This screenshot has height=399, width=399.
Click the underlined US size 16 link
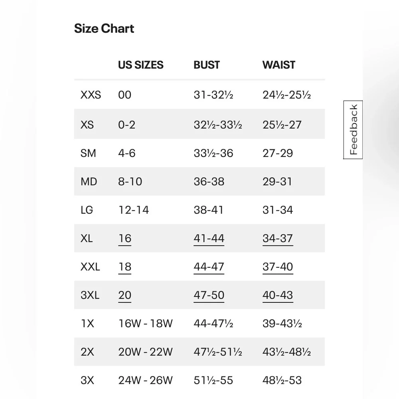[125, 238]
